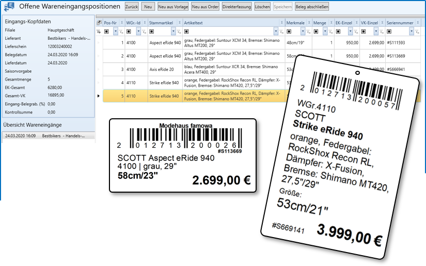The height and width of the screenshot is (266, 426).
Task: Click the EK-Gesamt value 6280,00
Action: point(55,87)
